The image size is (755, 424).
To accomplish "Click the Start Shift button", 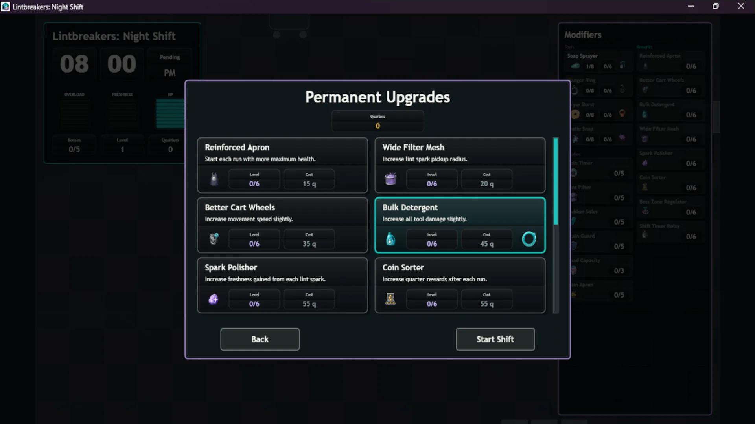I will (495, 339).
